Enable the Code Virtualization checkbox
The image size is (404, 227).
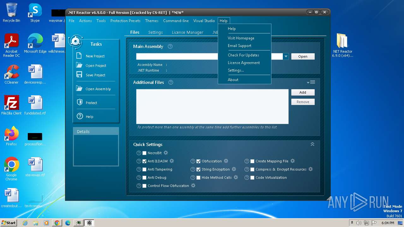252,178
